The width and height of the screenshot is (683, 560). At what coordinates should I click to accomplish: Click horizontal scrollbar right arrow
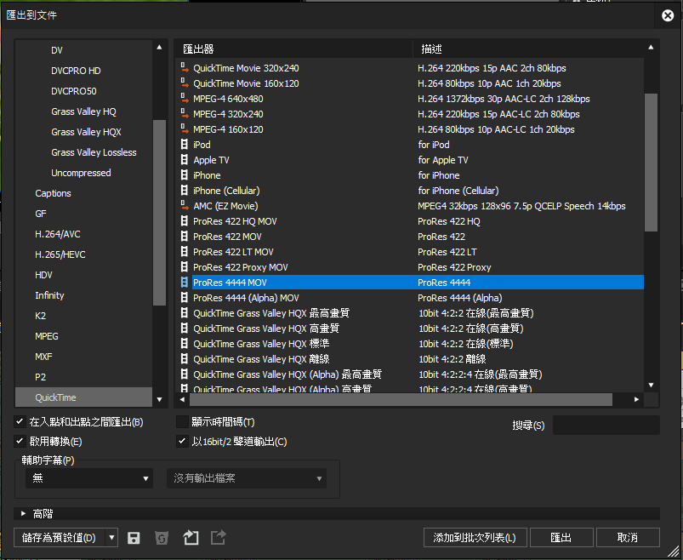click(x=636, y=399)
